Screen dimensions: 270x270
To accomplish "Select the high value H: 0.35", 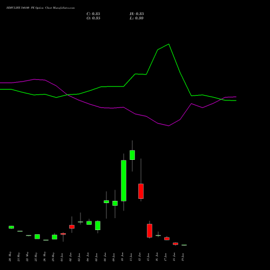I will [137, 14].
